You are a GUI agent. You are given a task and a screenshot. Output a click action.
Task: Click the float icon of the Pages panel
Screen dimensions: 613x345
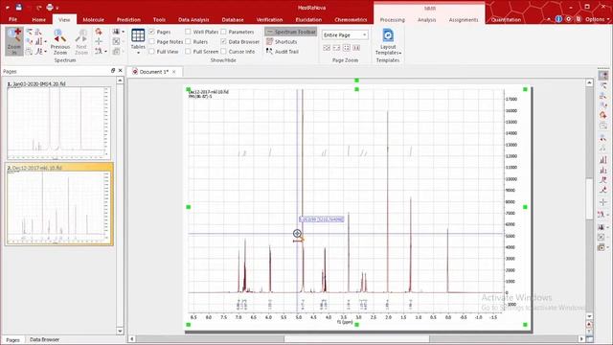coord(113,70)
